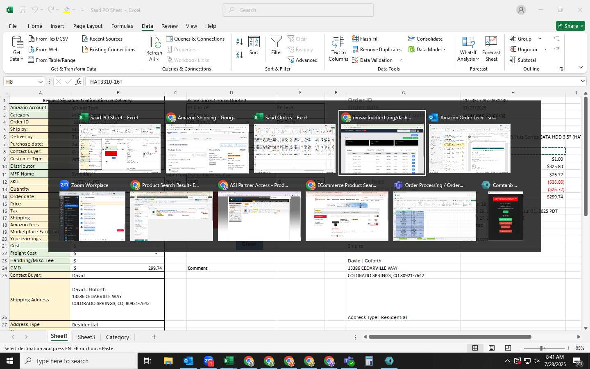Screen dimensions: 590x369
Task: Choose From Web data source
Action: [43, 50]
